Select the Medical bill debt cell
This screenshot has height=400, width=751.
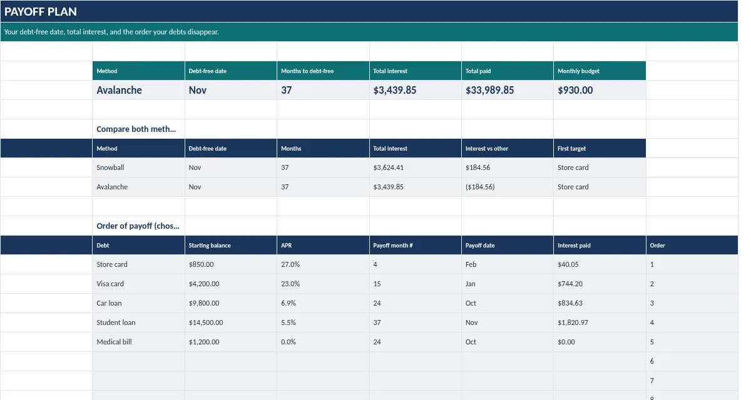[x=138, y=342]
